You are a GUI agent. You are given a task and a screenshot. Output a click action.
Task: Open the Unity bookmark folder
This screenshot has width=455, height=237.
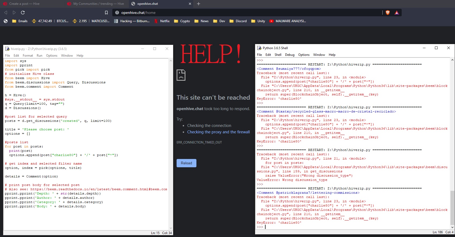click(258, 21)
